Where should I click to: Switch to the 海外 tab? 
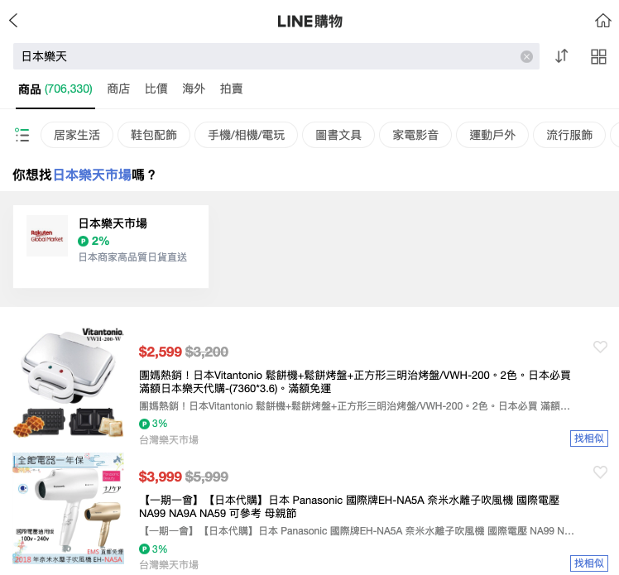[194, 89]
